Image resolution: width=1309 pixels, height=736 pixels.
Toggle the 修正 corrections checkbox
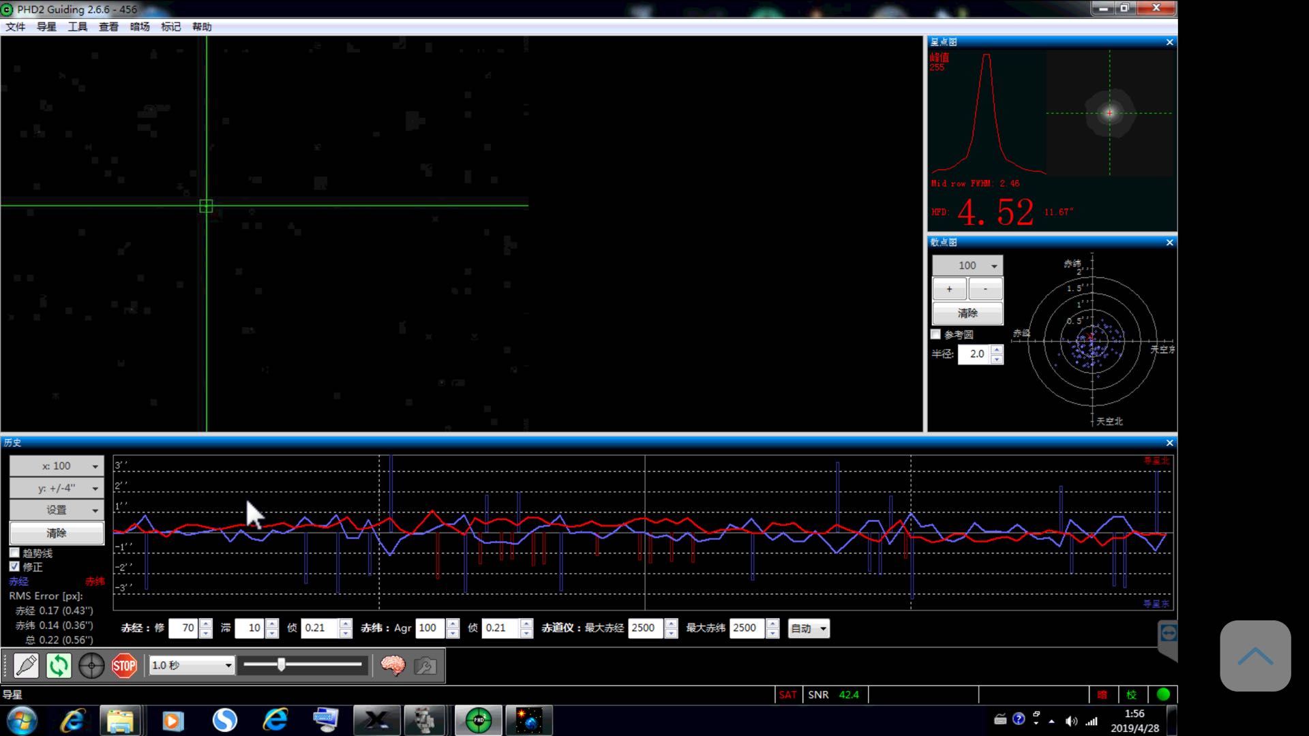pyautogui.click(x=14, y=566)
